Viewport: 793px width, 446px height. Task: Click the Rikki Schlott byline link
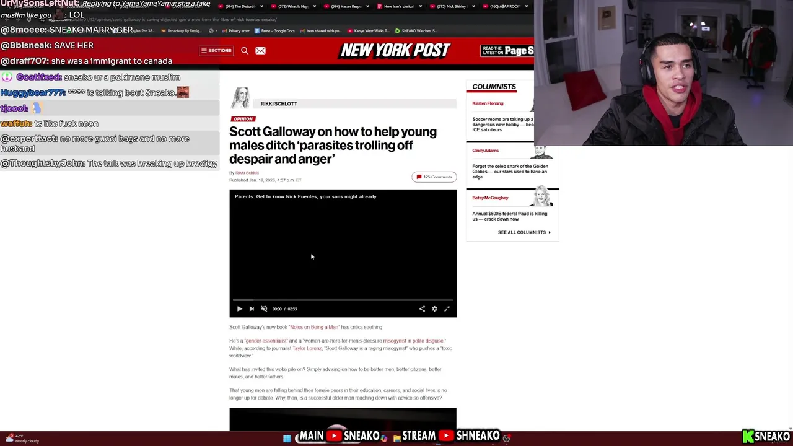click(247, 173)
